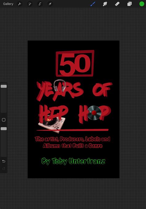This screenshot has width=146, height=209.
Task: Select the Eraser tool
Action: [x=117, y=4]
